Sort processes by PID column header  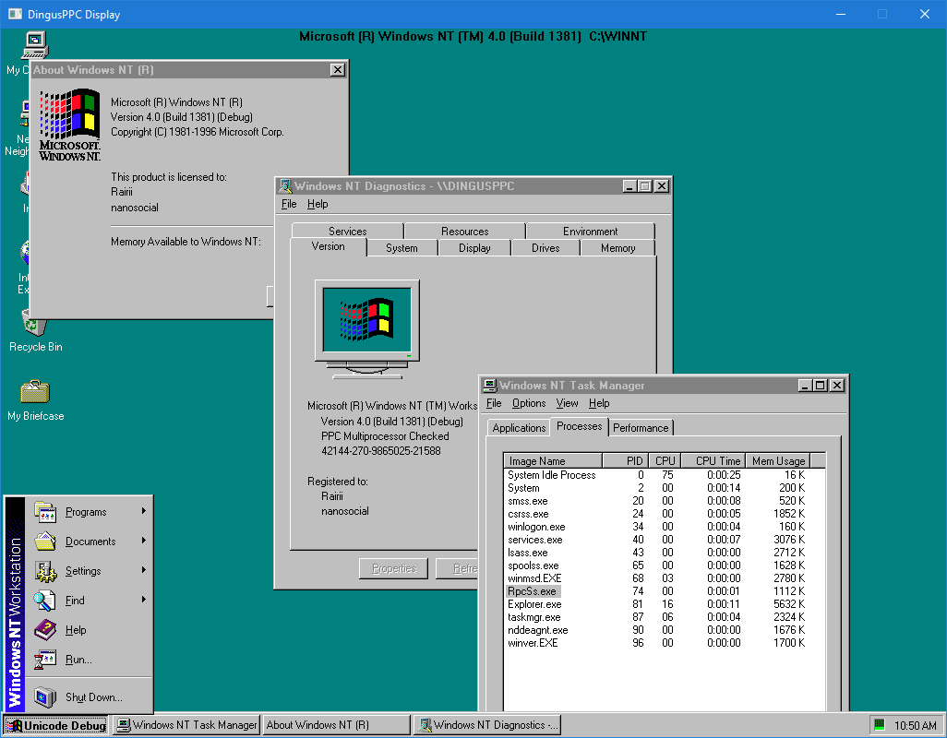[625, 460]
